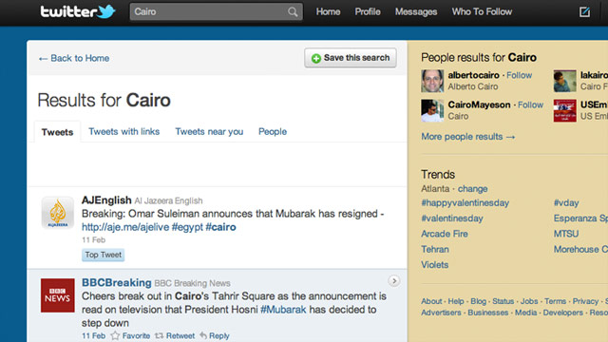Open Media footer link
The height and width of the screenshot is (342, 608).
[x=525, y=313]
